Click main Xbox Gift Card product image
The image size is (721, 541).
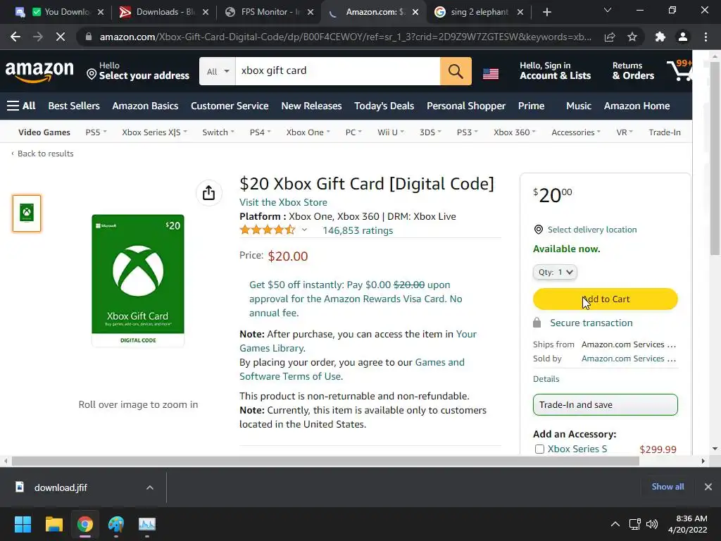138,280
